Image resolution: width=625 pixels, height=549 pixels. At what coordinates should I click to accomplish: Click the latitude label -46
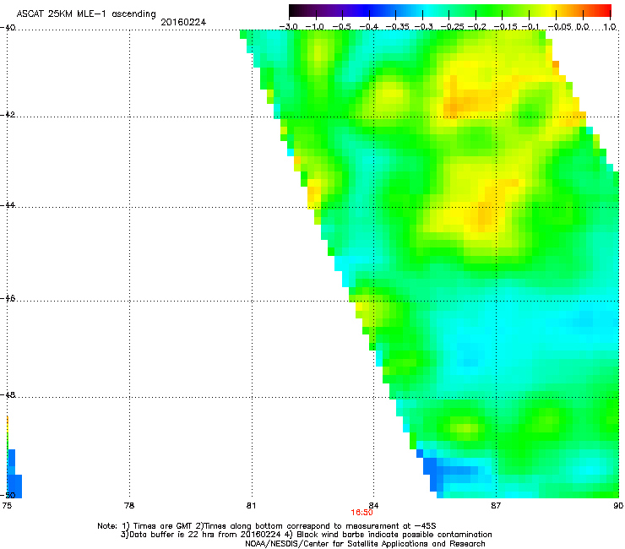click(x=8, y=299)
